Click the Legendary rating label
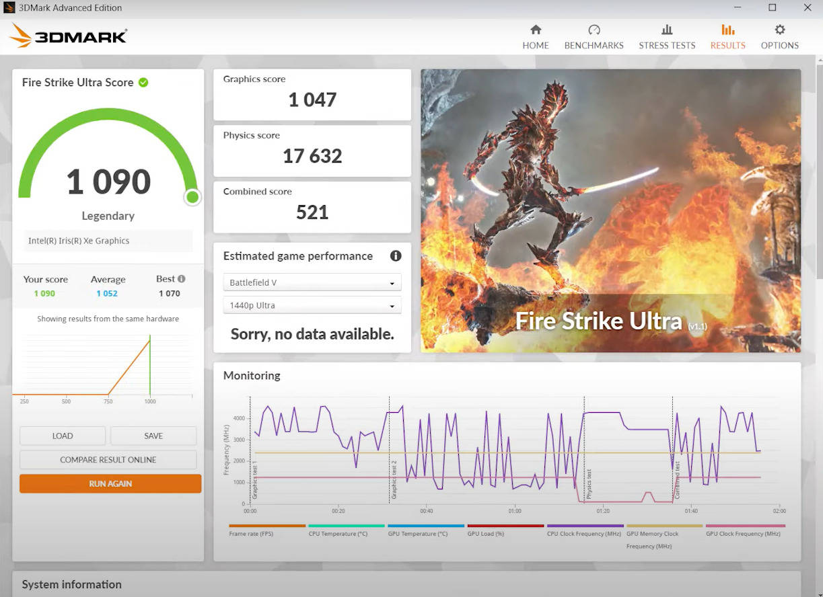The image size is (823, 597). click(108, 216)
